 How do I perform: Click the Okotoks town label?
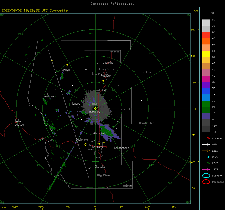click(x=100, y=167)
